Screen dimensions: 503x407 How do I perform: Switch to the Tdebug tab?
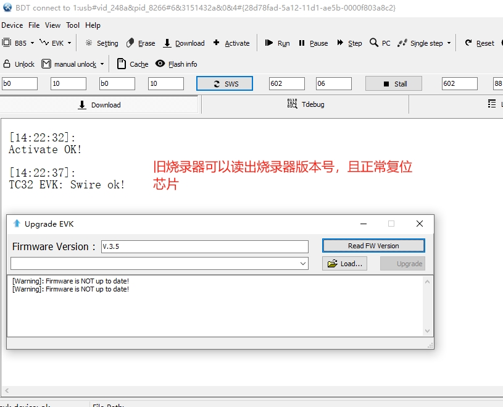[306, 104]
